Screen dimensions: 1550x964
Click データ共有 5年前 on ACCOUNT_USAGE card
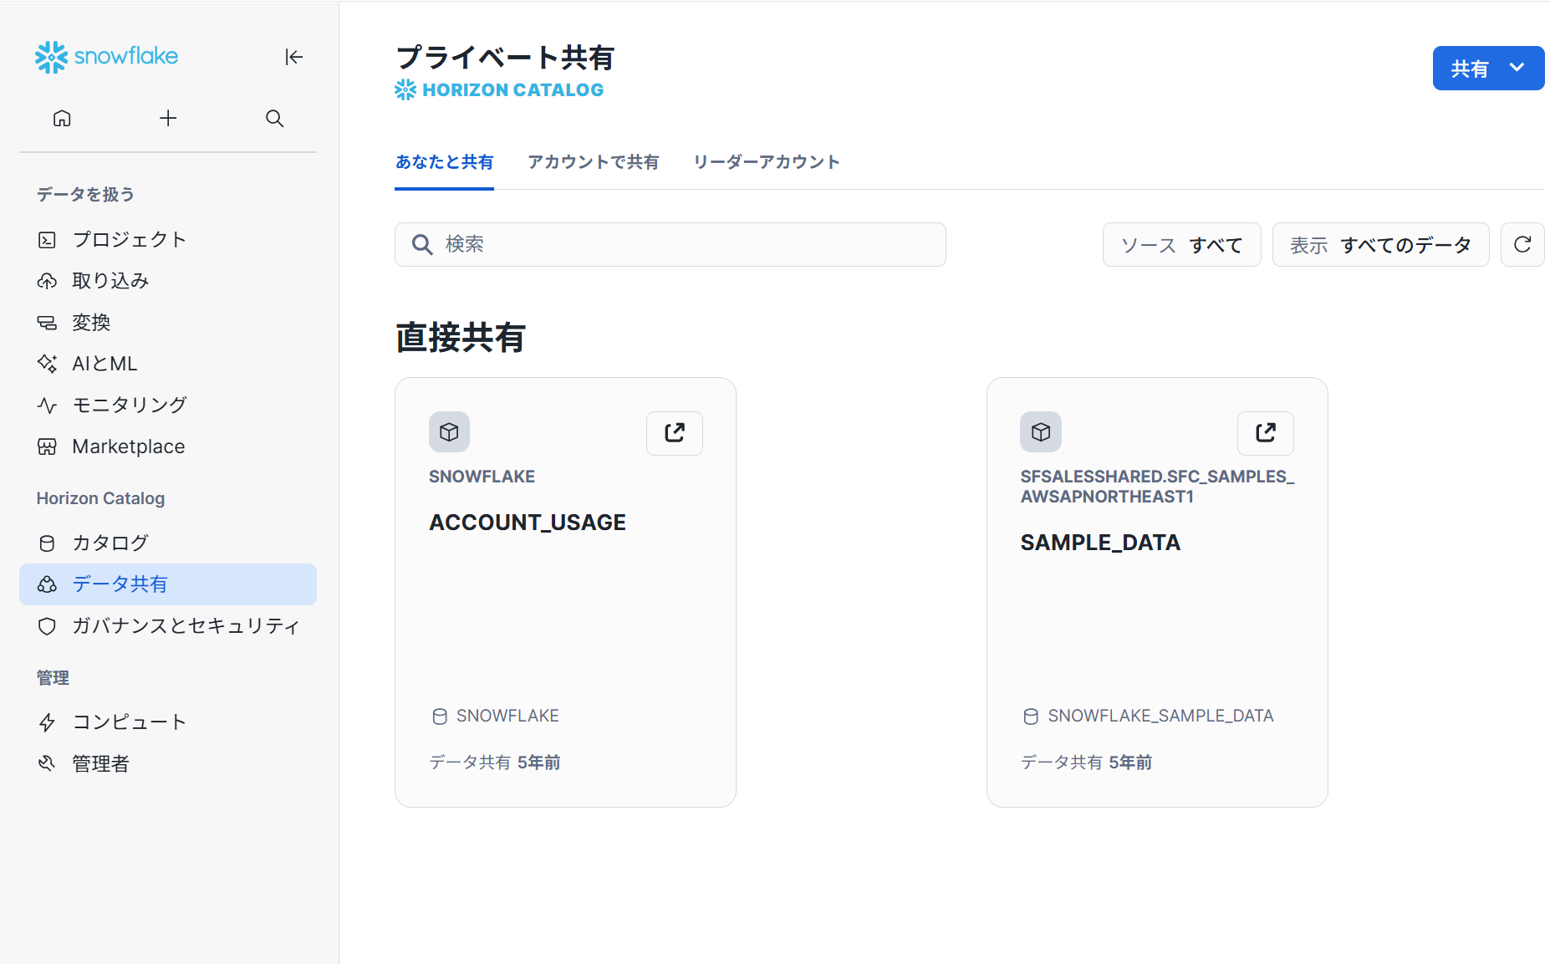(x=495, y=763)
